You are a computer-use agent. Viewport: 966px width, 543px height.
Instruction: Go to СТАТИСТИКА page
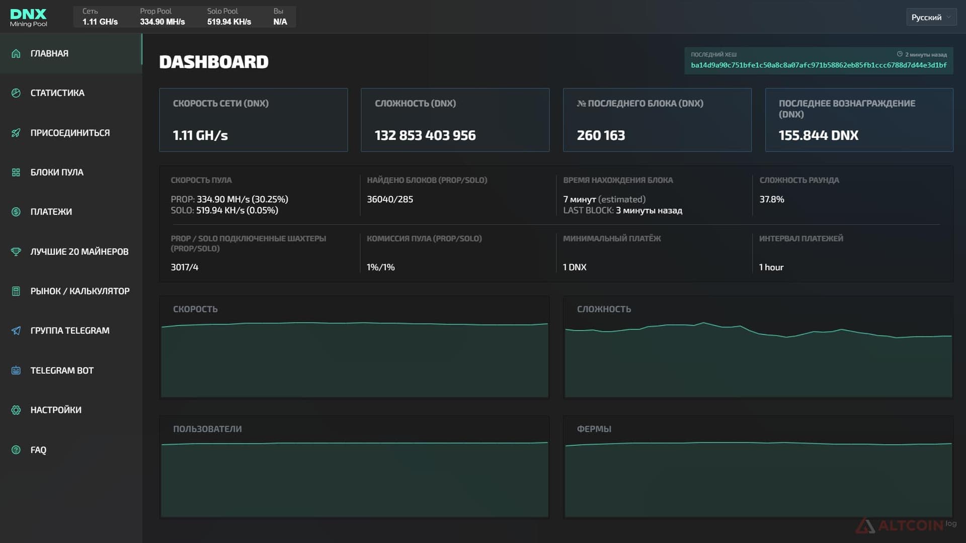pyautogui.click(x=71, y=93)
